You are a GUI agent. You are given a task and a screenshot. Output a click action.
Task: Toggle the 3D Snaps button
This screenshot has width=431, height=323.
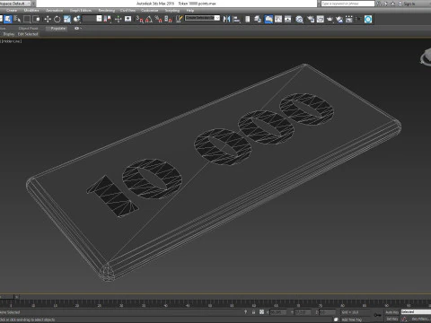pos(140,19)
